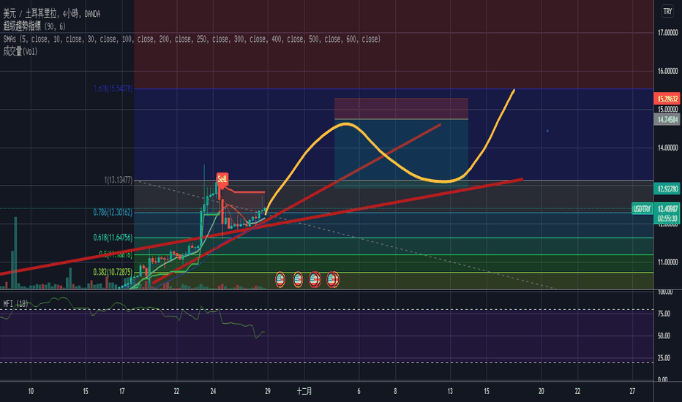Select the 成交量(Vol) volume indicator legend
This screenshot has width=682, height=402.
pyautogui.click(x=20, y=52)
